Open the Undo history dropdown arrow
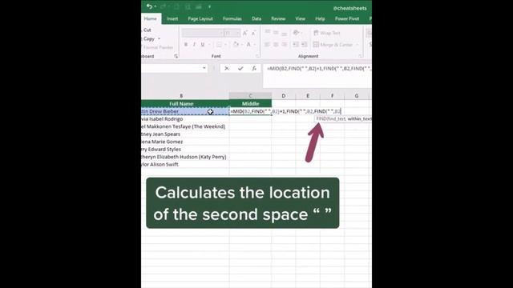The height and width of the screenshot is (288, 513). pyautogui.click(x=155, y=6)
